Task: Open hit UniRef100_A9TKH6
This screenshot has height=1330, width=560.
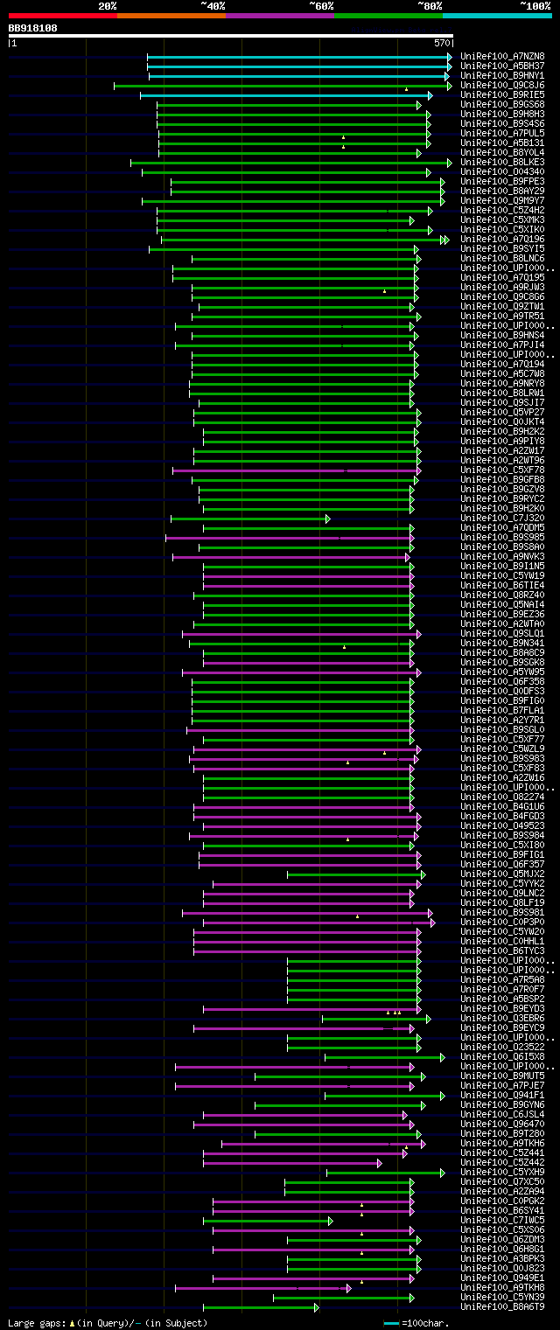Action: click(x=500, y=1143)
